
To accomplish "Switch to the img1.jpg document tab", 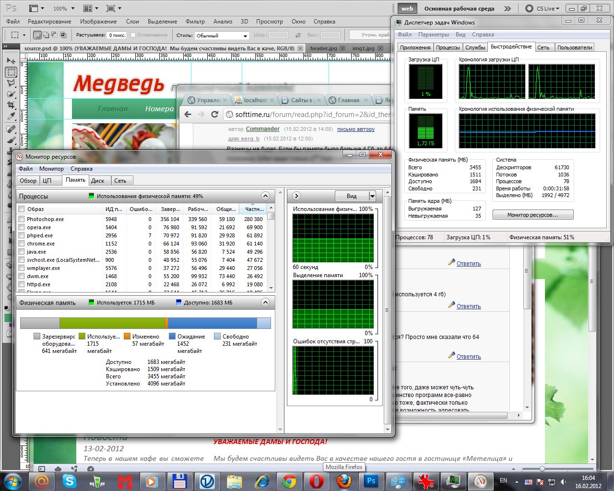I will tap(363, 48).
